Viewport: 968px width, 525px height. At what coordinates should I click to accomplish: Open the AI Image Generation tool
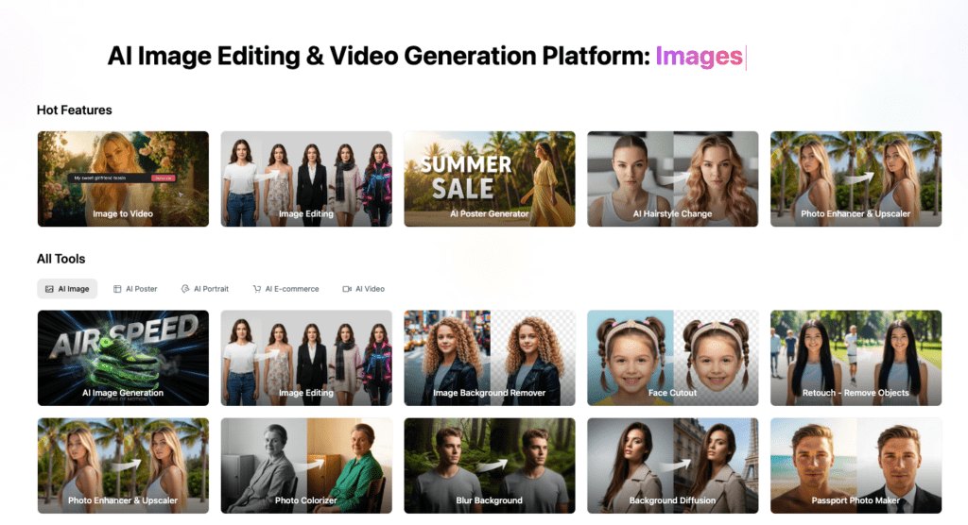click(x=123, y=358)
